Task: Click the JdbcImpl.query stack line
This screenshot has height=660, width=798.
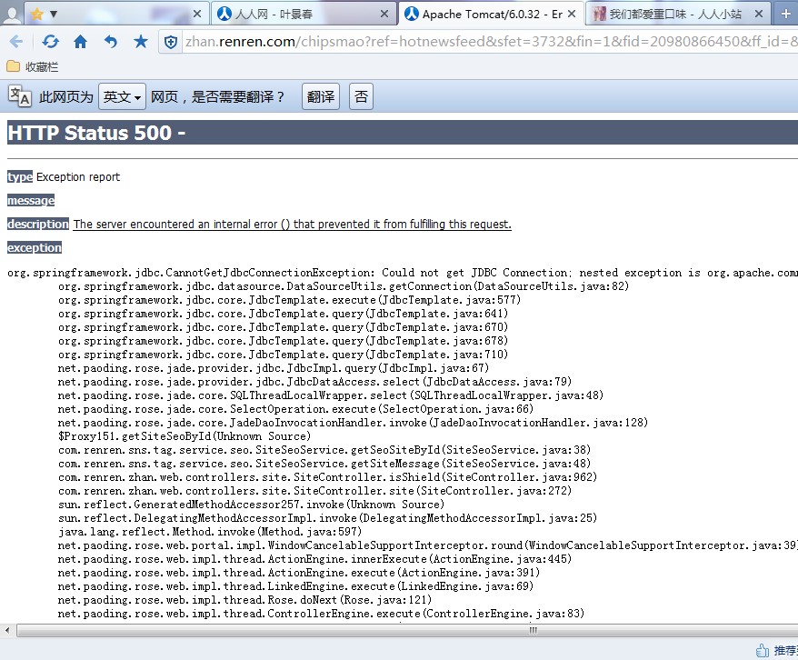Action: click(x=274, y=368)
